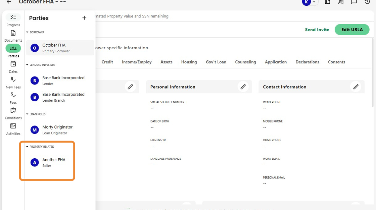Click the Send Invite link
This screenshot has width=376, height=210.
click(x=317, y=30)
